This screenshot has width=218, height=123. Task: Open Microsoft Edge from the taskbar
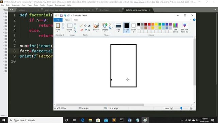click(x=82, y=120)
